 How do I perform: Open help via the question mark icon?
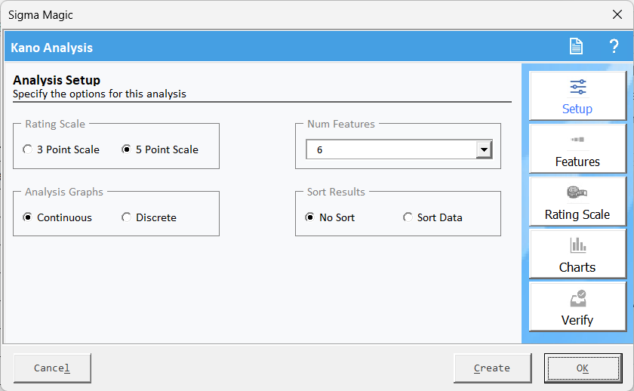[614, 47]
